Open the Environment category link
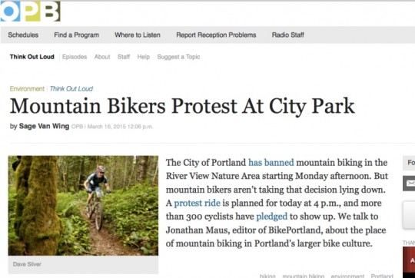 tap(27, 88)
